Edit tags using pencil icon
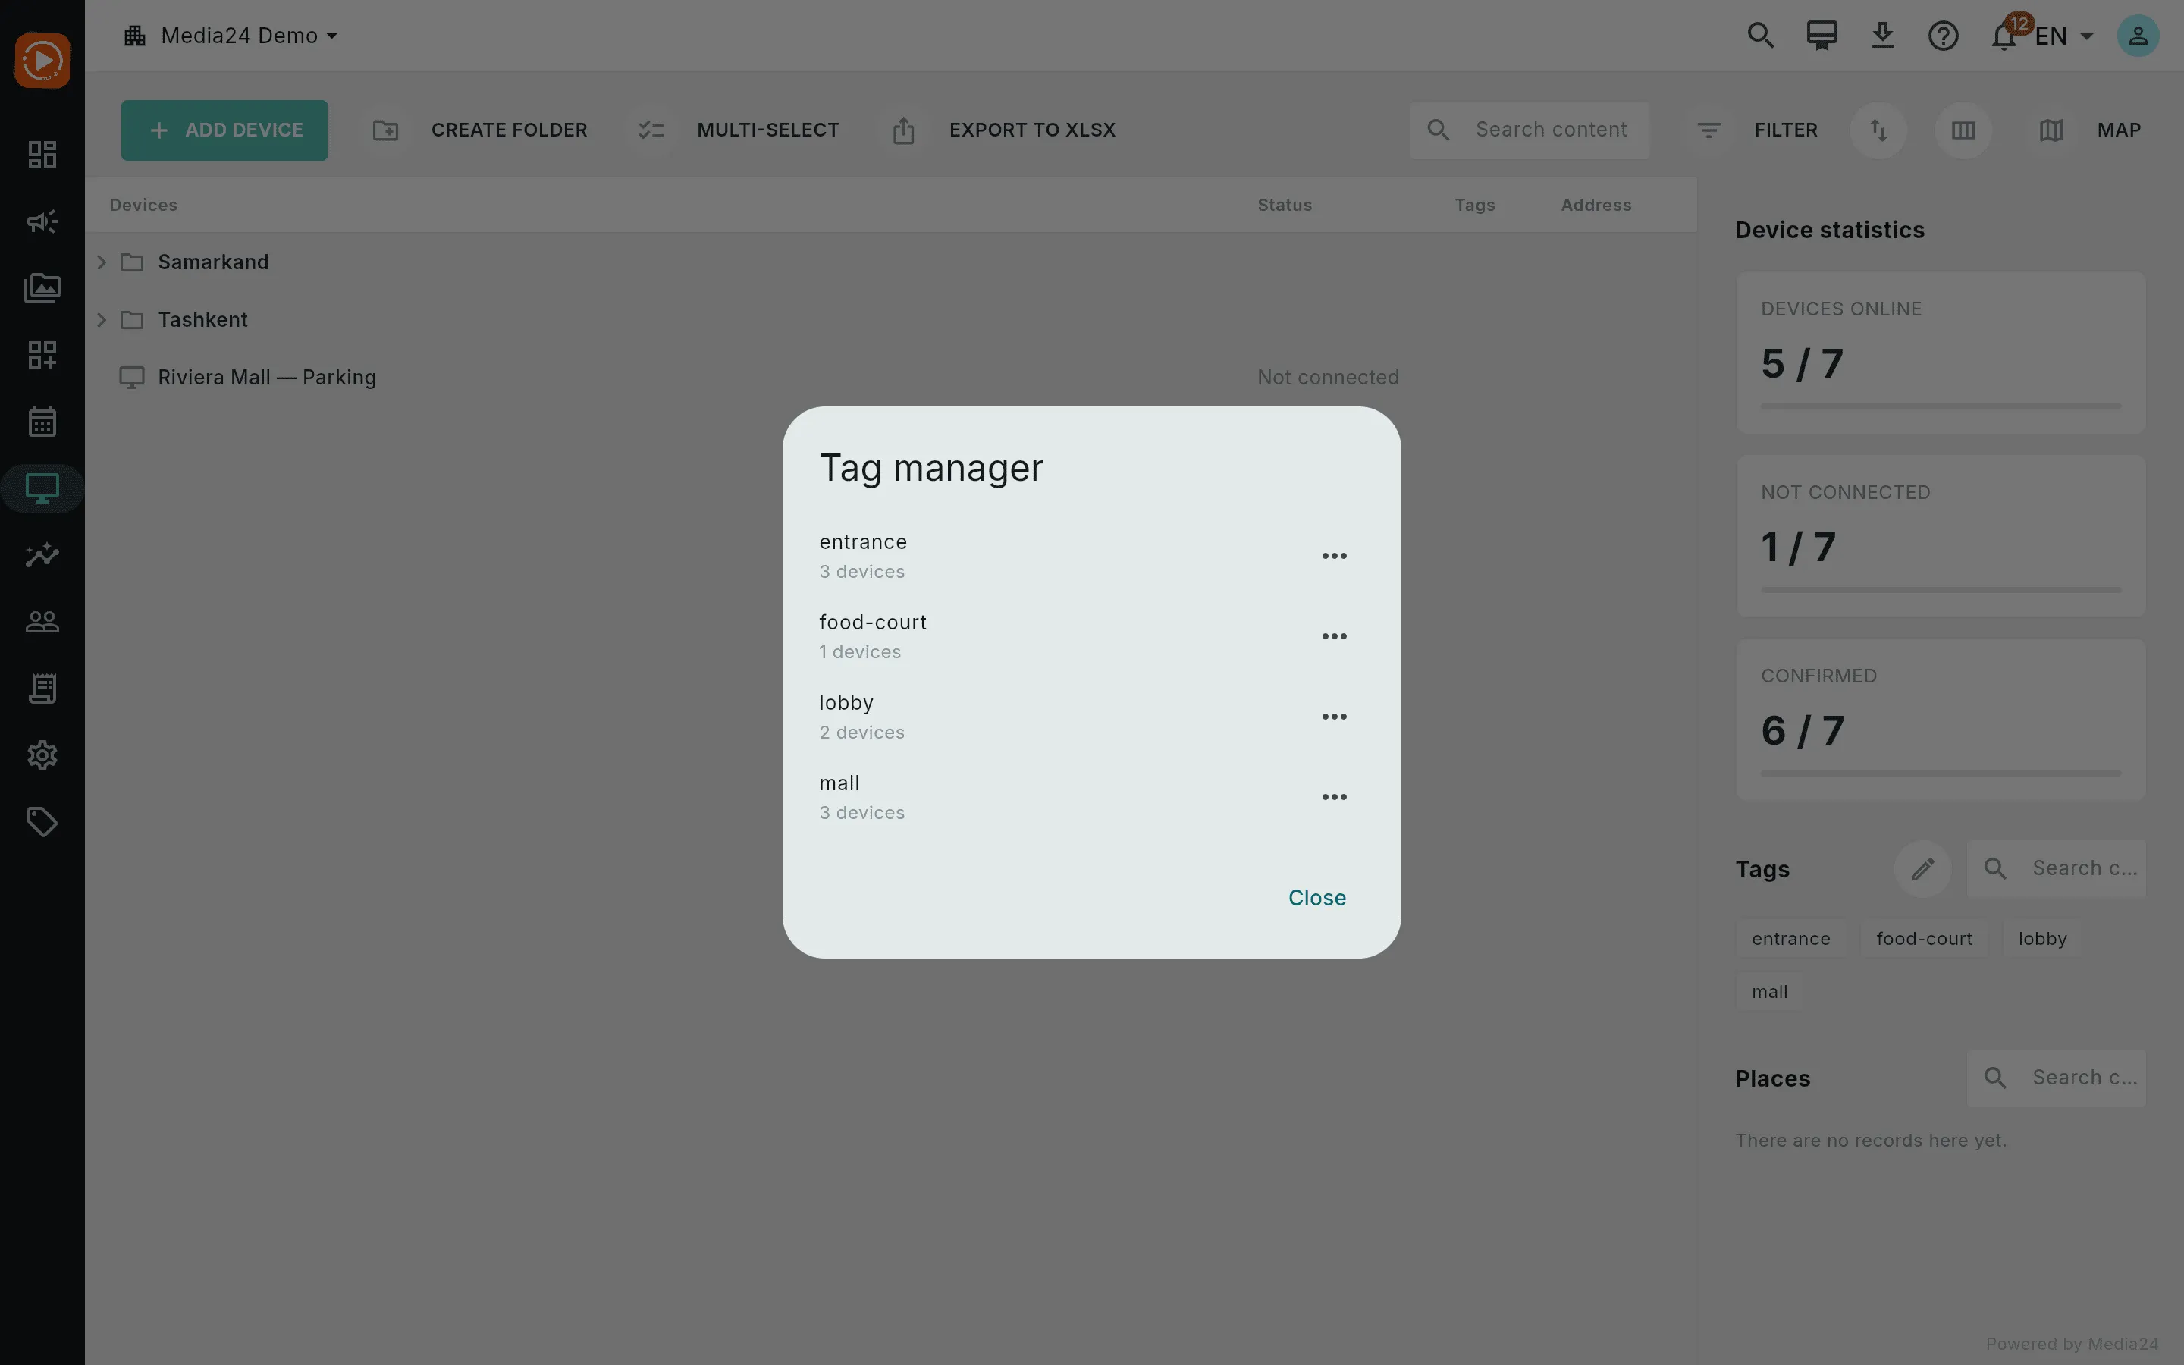2184x1365 pixels. coord(1922,868)
